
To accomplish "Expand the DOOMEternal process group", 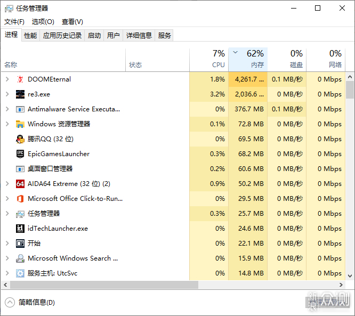I will tap(7, 79).
